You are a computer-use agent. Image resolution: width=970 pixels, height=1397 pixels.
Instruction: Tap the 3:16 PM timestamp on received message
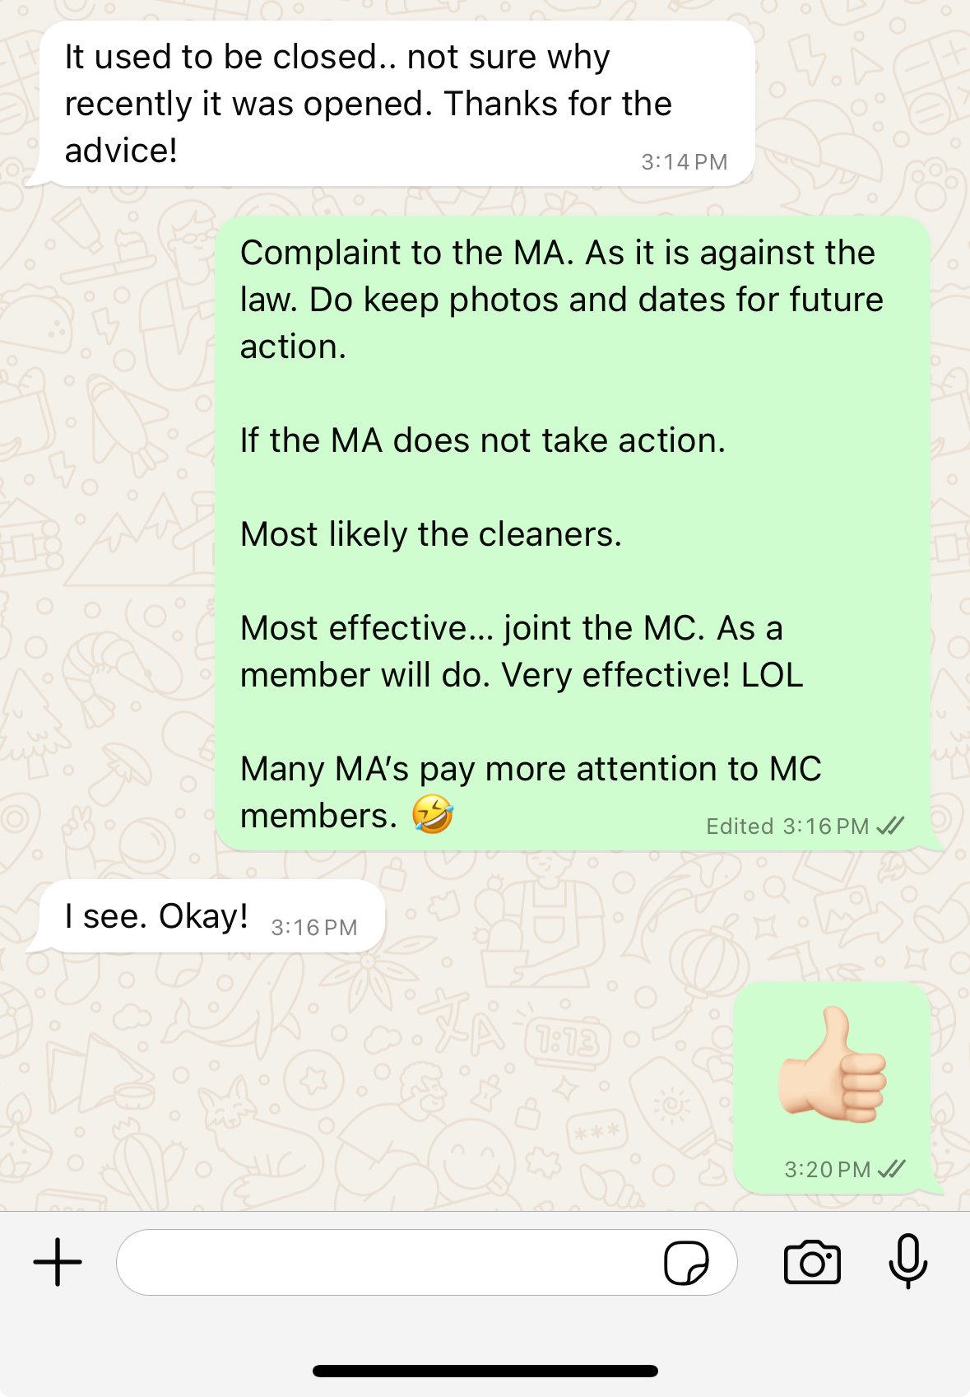coord(314,928)
